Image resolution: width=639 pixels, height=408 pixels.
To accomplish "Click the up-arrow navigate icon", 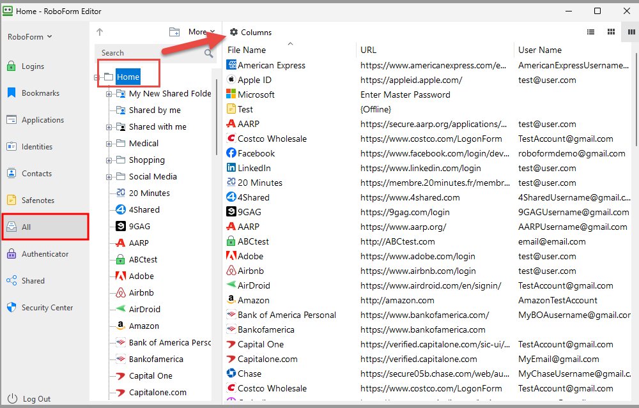I will pyautogui.click(x=100, y=32).
